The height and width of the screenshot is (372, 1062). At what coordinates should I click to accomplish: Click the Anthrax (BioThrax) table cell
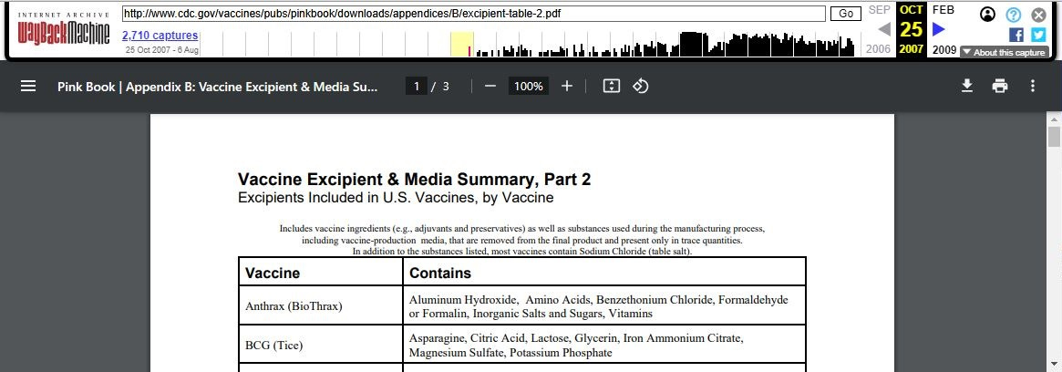click(x=320, y=305)
